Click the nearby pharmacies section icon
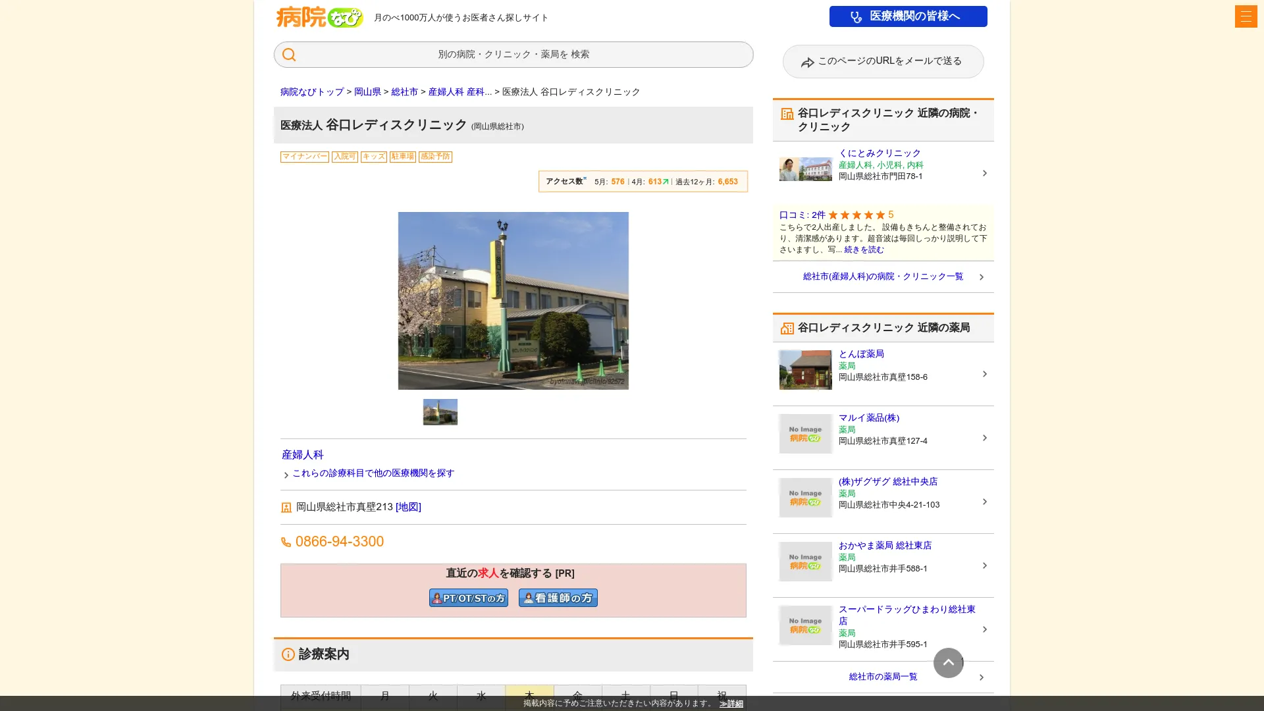Screen dimensions: 1264x711 coord(787,329)
